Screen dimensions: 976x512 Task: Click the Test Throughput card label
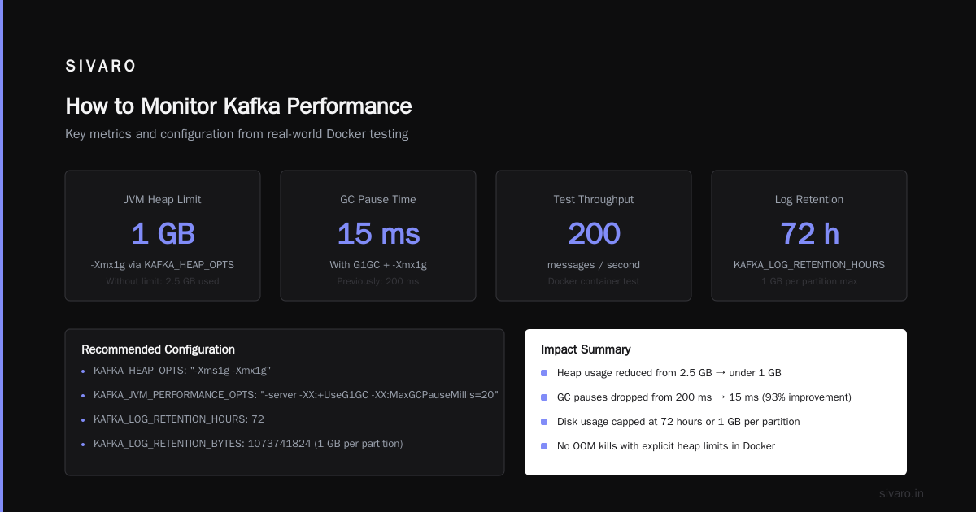[594, 199]
